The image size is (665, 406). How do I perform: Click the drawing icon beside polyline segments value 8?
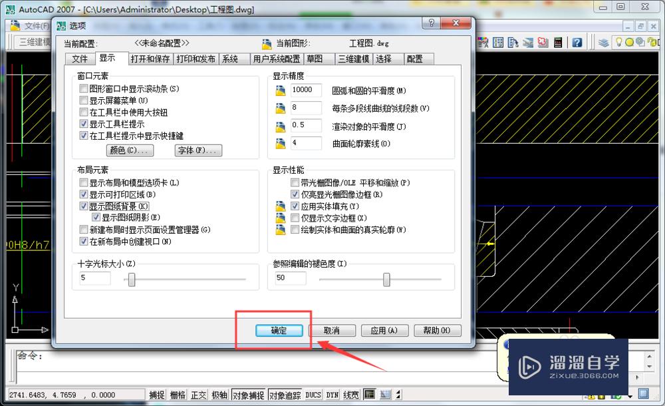281,108
